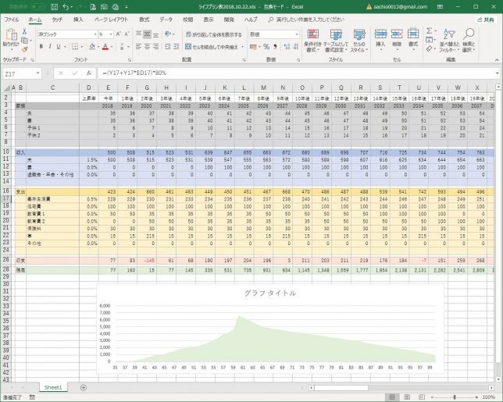
Task: Save the workbook with the floppy-disk icon
Action: (x=54, y=7)
